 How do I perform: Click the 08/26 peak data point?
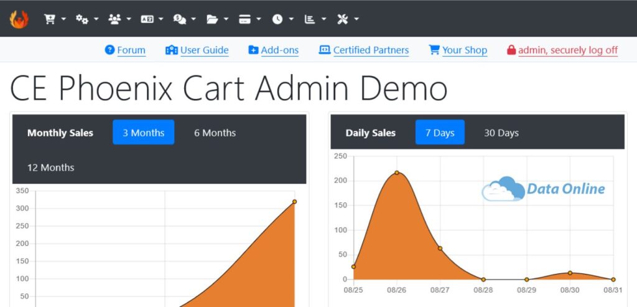pyautogui.click(x=397, y=173)
